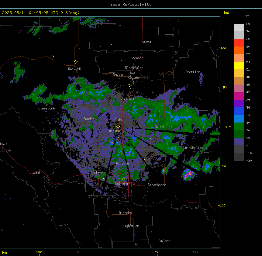Click the yellow V marker east of Calgary
Image resolution: width=262 pixels, height=256 pixels.
130,178
